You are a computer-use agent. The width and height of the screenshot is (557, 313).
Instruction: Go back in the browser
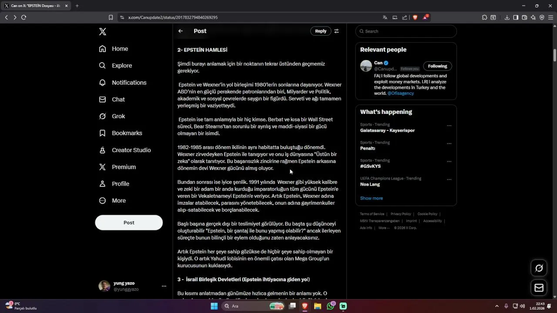click(6, 17)
